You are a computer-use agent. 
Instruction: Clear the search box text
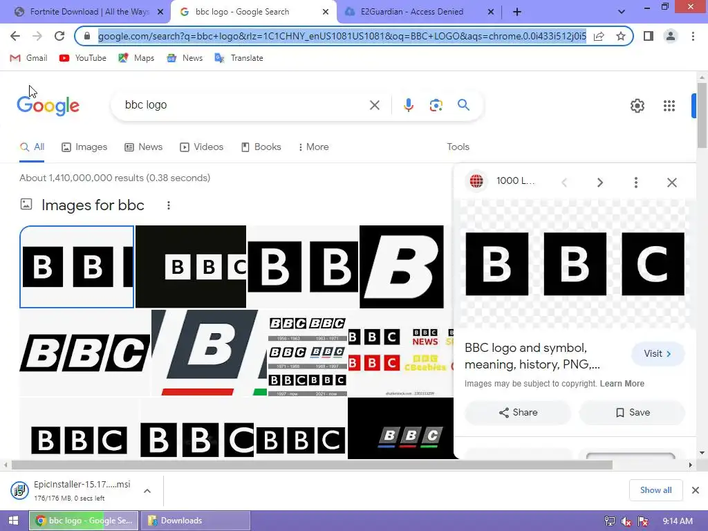(374, 105)
